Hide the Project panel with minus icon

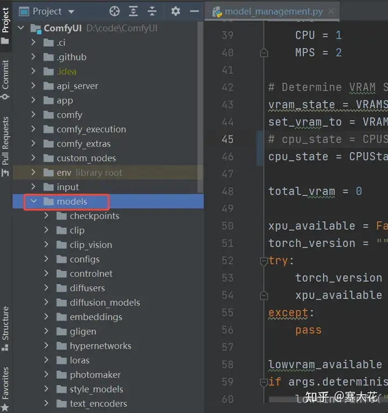click(x=194, y=11)
